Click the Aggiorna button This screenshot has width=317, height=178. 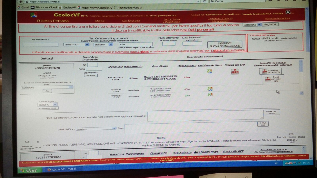[270, 24]
